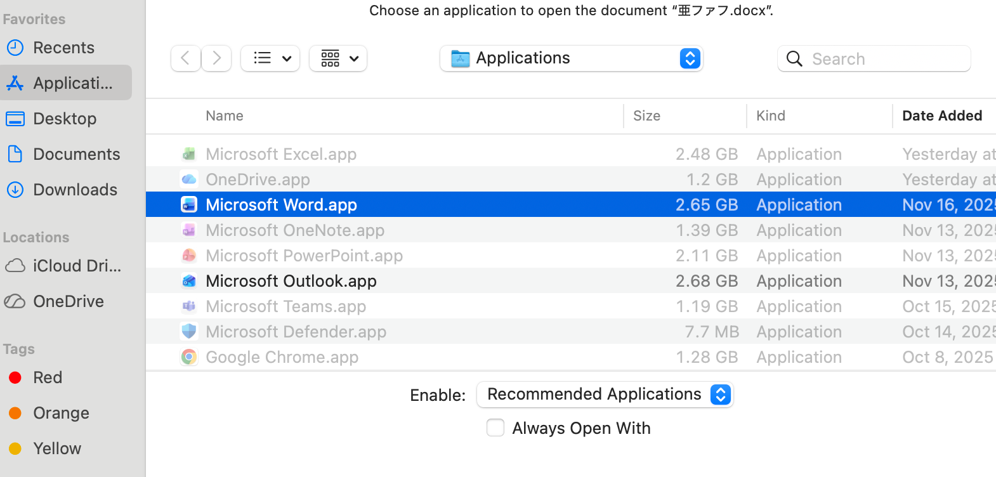
Task: Enable the Always Open With checkbox
Action: 495,428
